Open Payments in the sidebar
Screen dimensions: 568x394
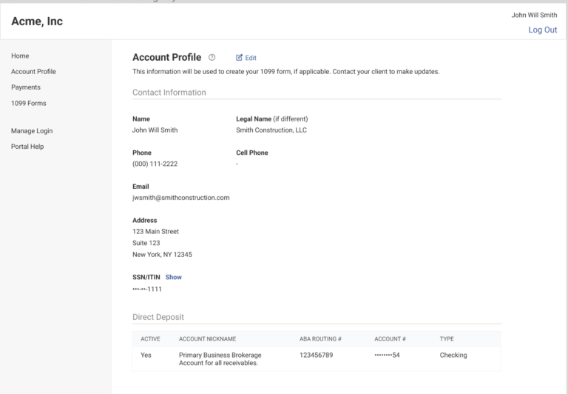(26, 87)
